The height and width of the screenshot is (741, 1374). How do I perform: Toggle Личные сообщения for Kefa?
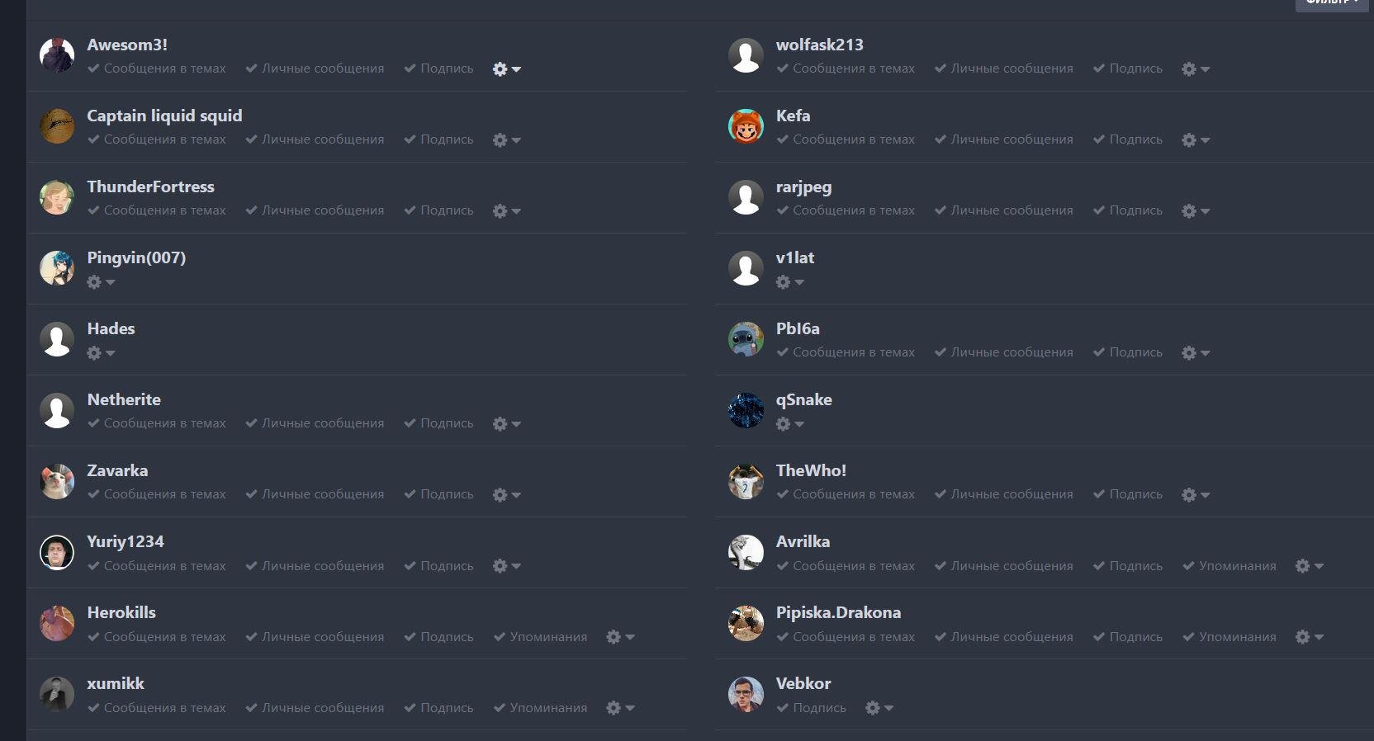1004,139
